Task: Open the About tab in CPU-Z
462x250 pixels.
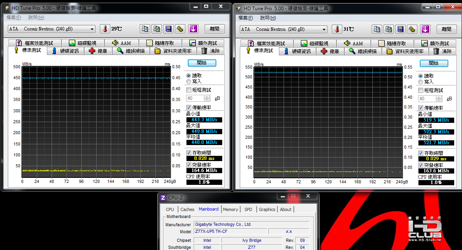Action: click(x=286, y=209)
